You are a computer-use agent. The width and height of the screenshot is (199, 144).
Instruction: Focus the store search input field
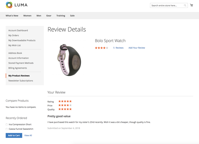(167, 5)
